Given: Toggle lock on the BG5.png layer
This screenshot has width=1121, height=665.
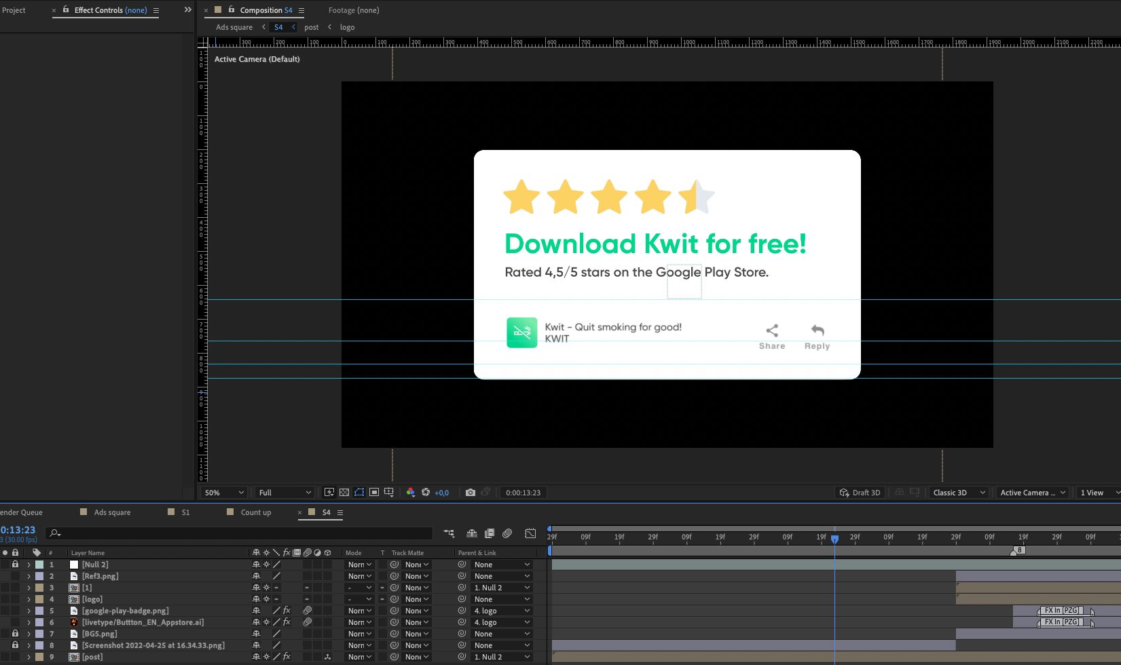Looking at the screenshot, I should point(15,634).
